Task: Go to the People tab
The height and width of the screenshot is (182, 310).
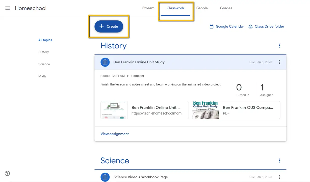Action: tap(202, 8)
